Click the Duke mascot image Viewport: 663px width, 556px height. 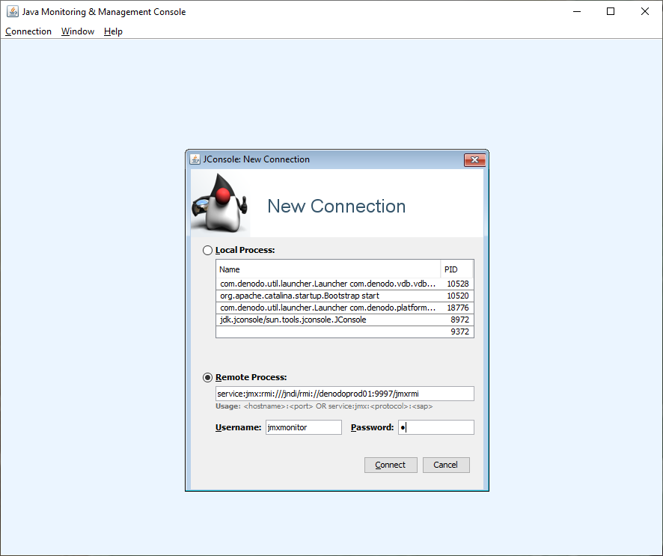pyautogui.click(x=220, y=204)
